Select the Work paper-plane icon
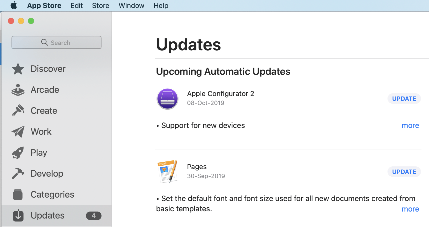Image resolution: width=429 pixels, height=227 pixels. pyautogui.click(x=18, y=131)
